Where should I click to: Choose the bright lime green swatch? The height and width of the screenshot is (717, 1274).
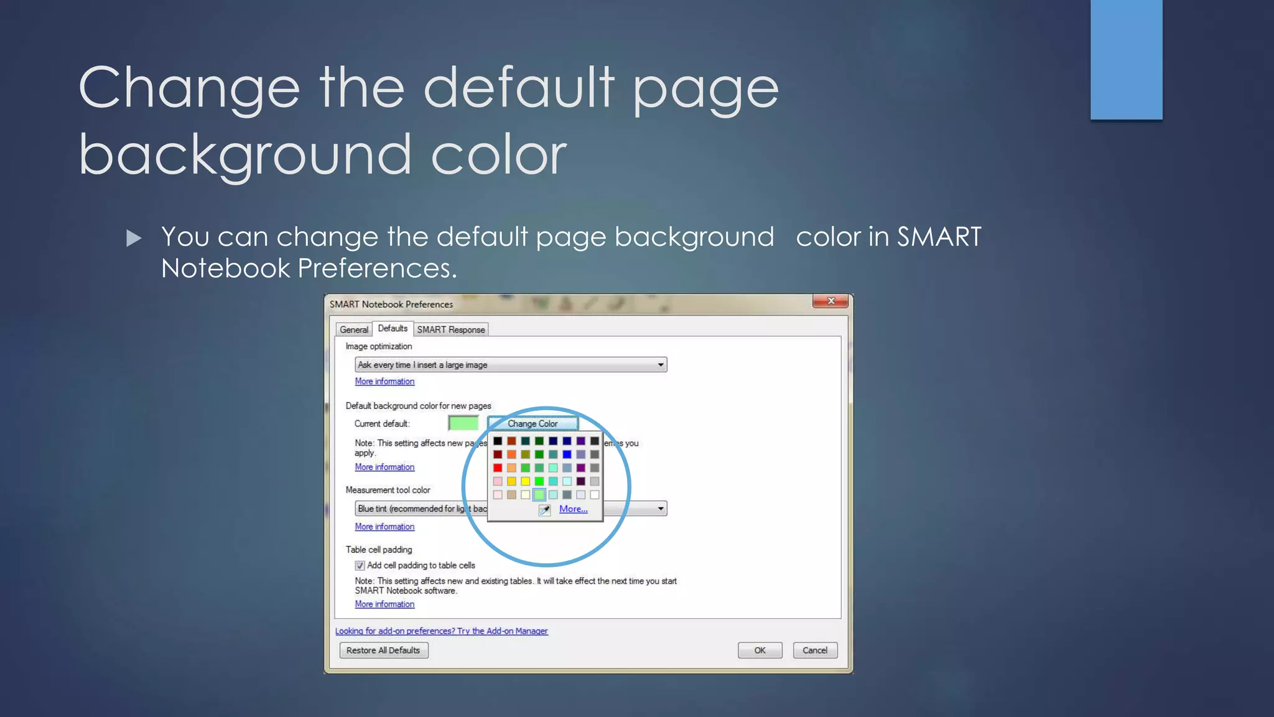(x=539, y=482)
